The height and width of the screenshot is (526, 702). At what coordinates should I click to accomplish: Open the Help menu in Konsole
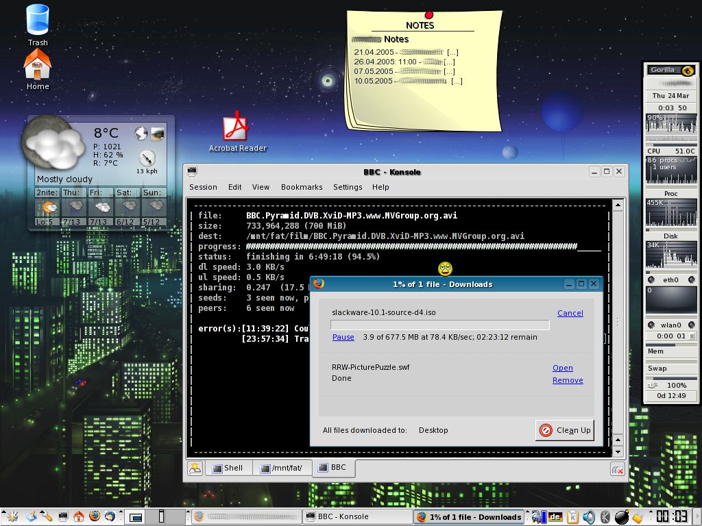(380, 187)
